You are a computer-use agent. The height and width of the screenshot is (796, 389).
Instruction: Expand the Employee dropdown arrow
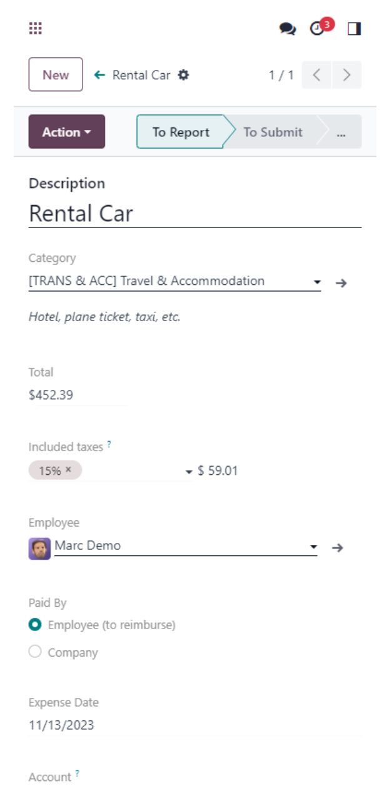[313, 548]
